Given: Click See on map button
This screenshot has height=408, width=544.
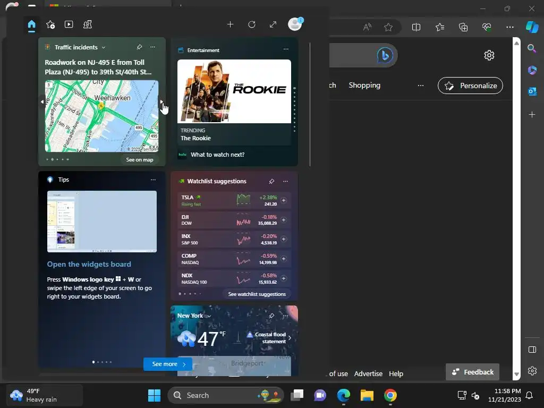Looking at the screenshot, I should pos(140,159).
